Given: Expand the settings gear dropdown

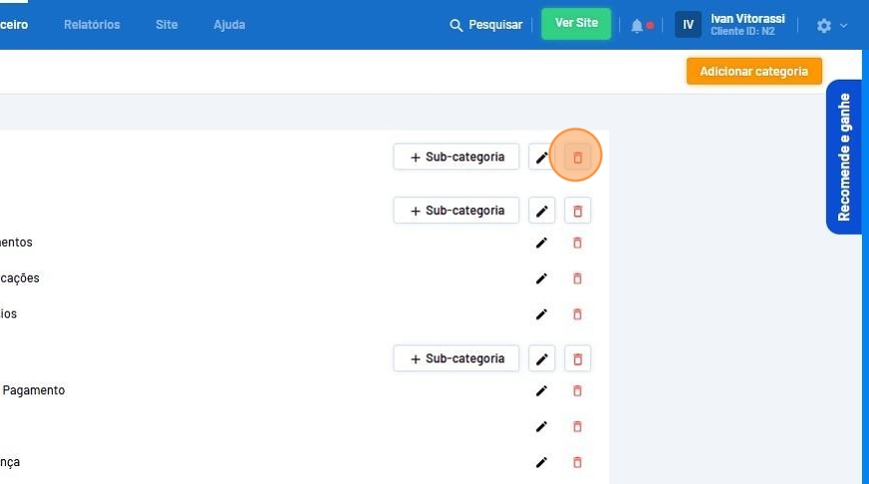Looking at the screenshot, I should [831, 25].
